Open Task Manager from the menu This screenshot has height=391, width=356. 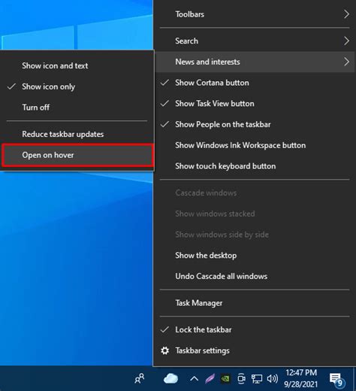pos(255,303)
